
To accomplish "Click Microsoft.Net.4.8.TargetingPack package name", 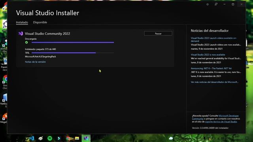I will pos(40,57).
